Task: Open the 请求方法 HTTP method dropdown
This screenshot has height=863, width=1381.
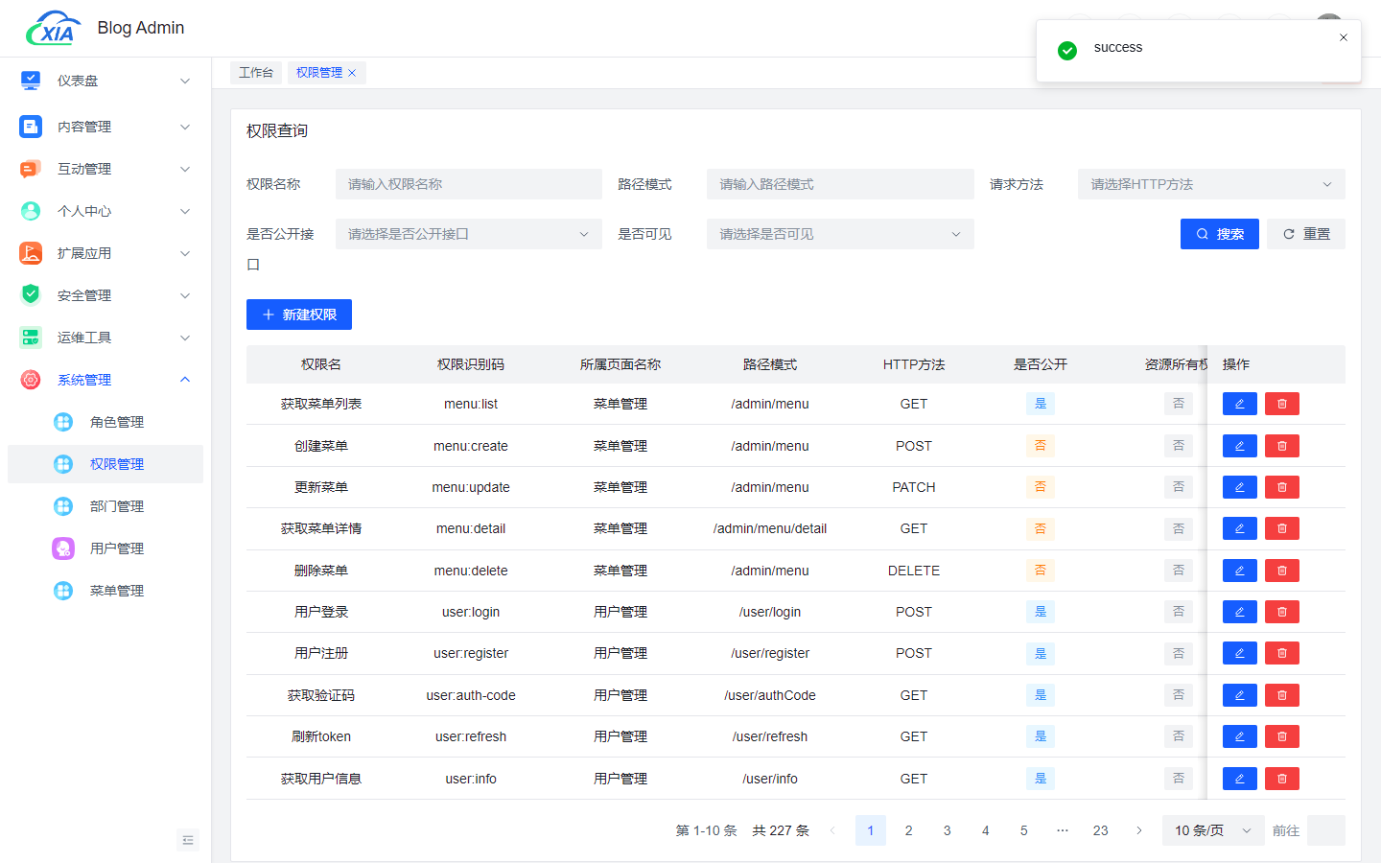Action: (x=1211, y=184)
